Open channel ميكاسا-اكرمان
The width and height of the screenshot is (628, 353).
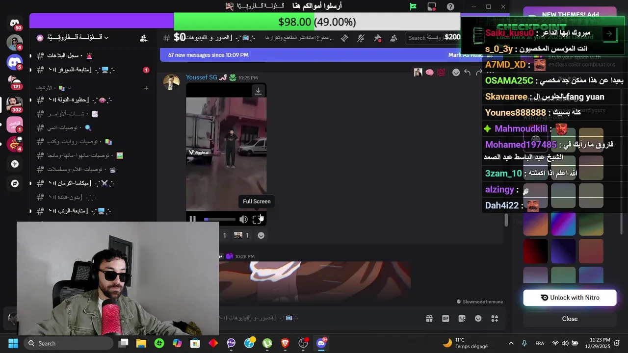(x=92, y=183)
